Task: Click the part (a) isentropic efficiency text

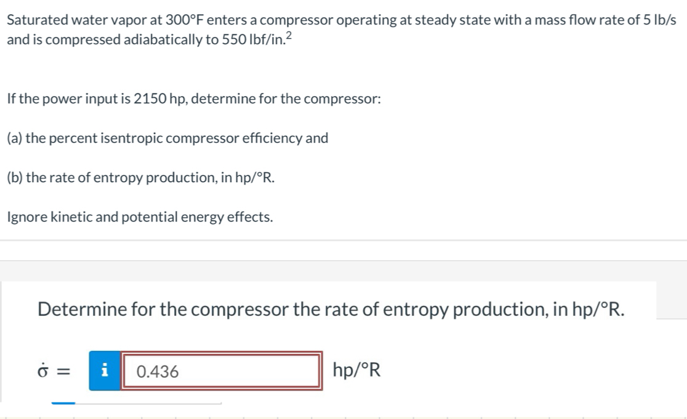Action: tap(167, 138)
